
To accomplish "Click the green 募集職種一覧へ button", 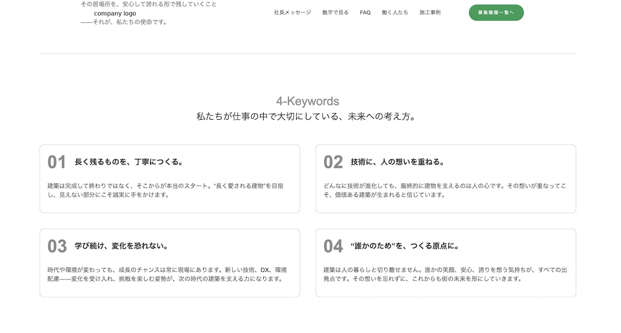I will tap(496, 13).
